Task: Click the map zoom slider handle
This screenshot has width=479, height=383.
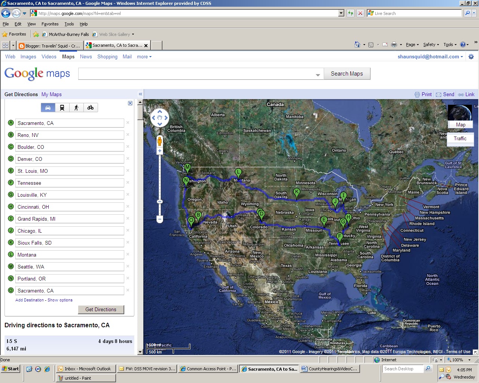Action: click(x=160, y=202)
